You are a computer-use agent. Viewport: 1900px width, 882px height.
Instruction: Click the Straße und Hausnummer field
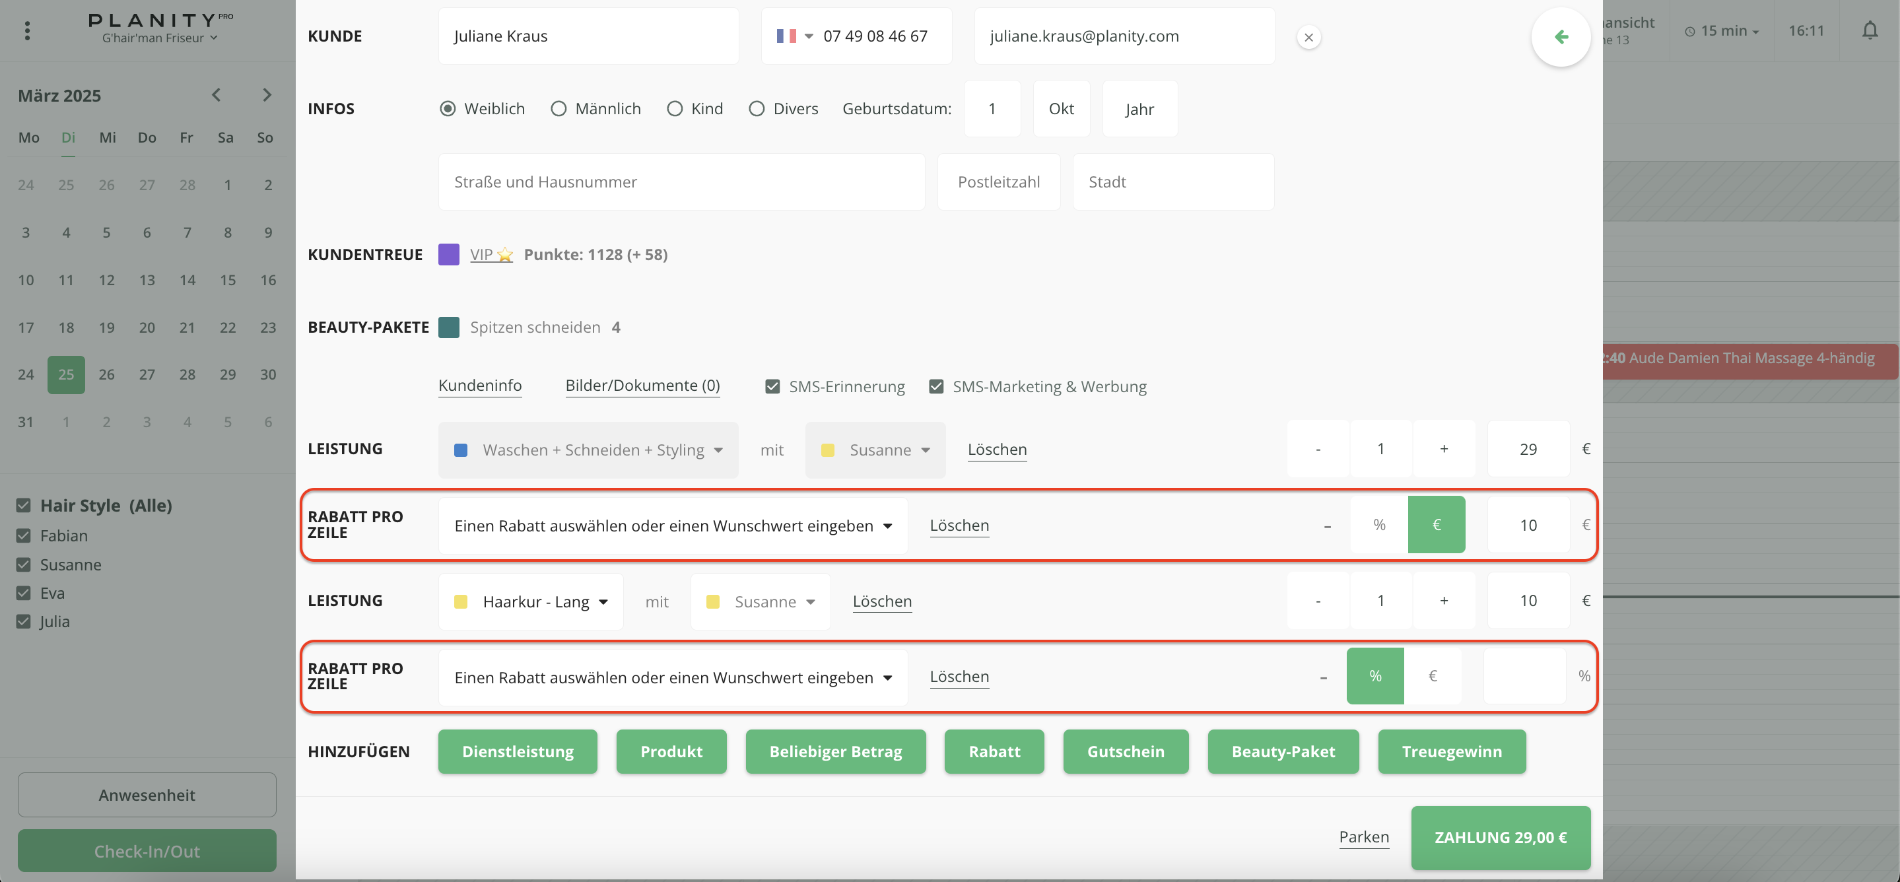(x=681, y=182)
